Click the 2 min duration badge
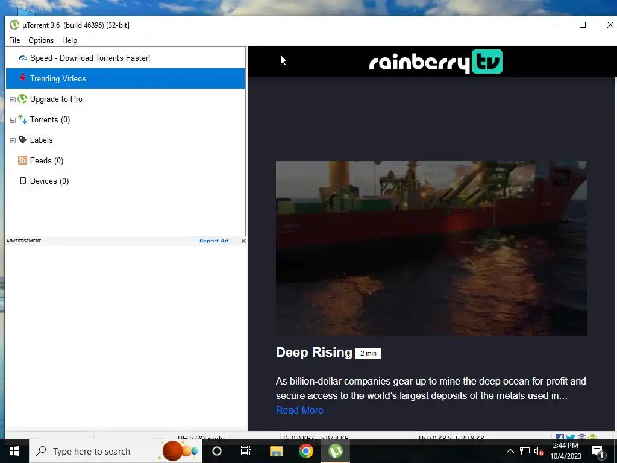Screen dimensions: 617x463 coord(368,353)
